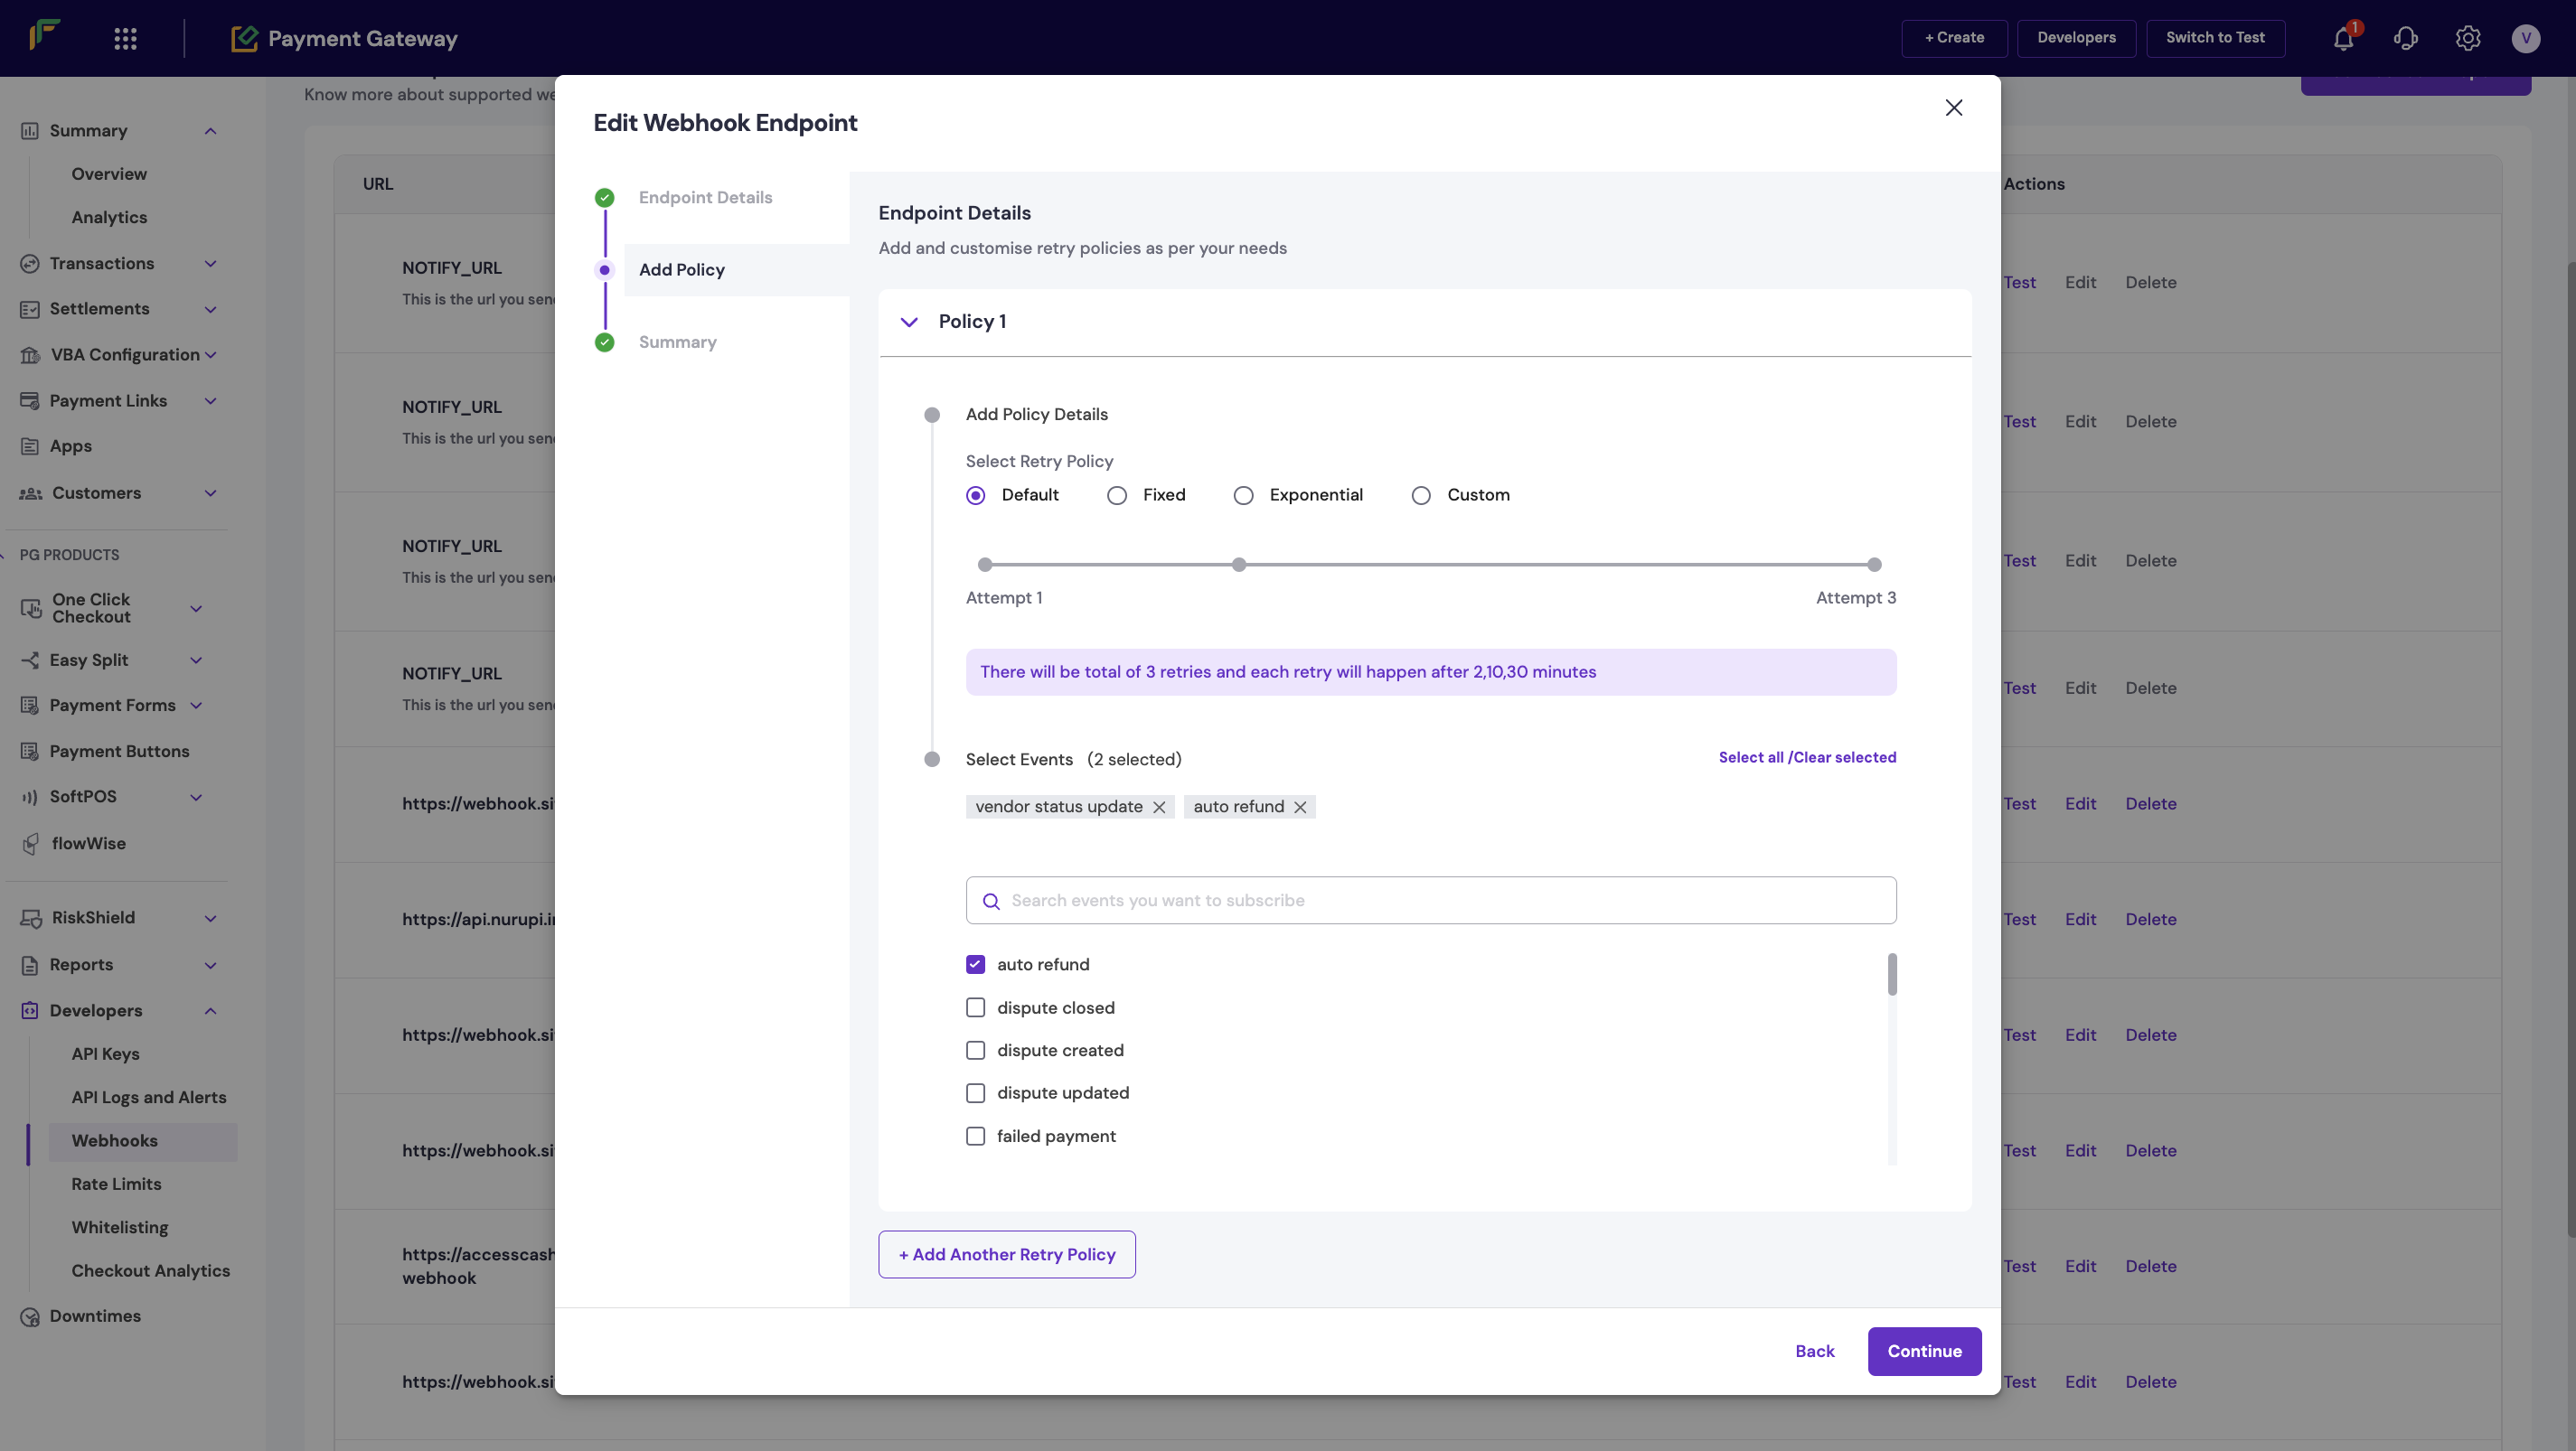The height and width of the screenshot is (1451, 2576).
Task: Go to the Endpoint Details step
Action: tap(705, 198)
